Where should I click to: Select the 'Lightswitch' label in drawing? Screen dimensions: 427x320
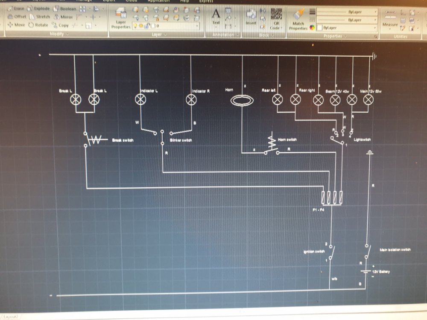tap(362, 140)
